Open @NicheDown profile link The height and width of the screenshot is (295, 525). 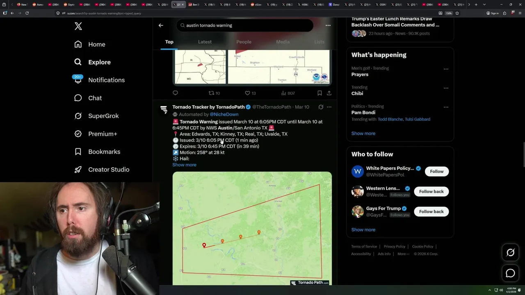tap(224, 114)
